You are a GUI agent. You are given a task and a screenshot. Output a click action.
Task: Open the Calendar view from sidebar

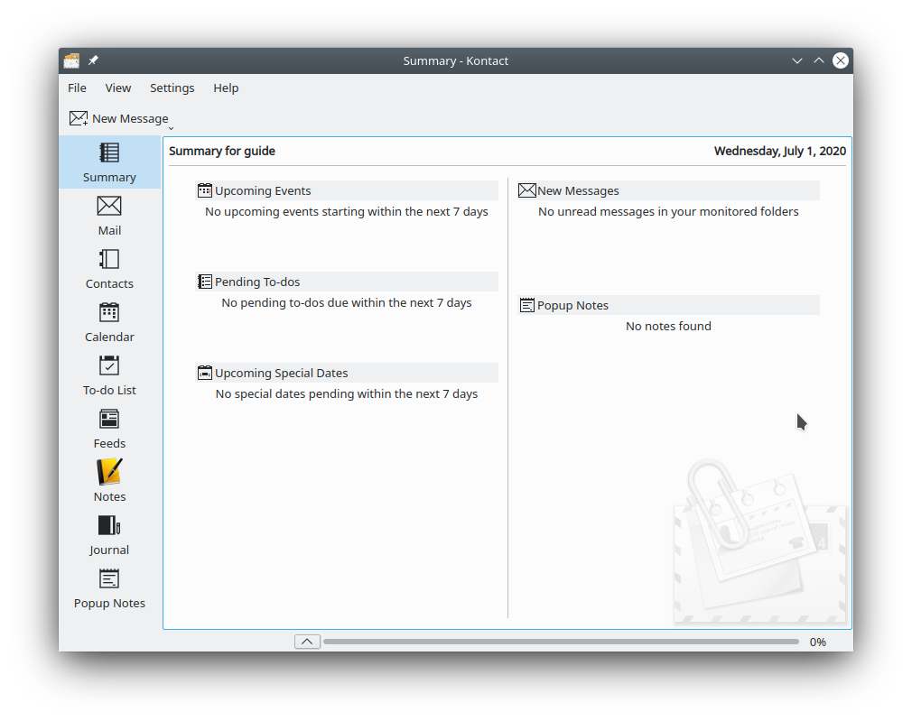[109, 322]
